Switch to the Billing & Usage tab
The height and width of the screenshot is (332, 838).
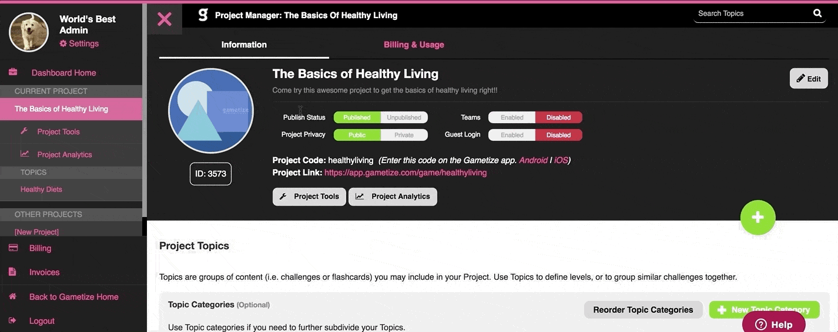[414, 45]
